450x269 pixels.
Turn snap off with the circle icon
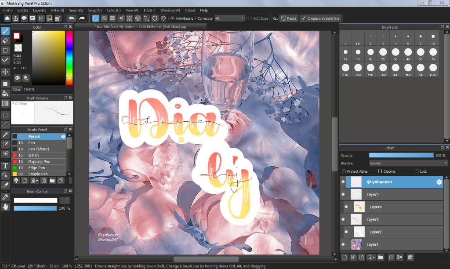(x=95, y=18)
